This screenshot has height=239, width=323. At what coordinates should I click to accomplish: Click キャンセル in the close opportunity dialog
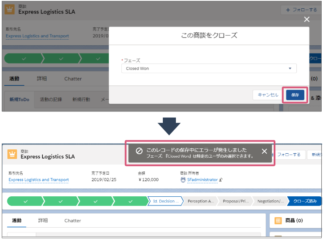pyautogui.click(x=268, y=95)
